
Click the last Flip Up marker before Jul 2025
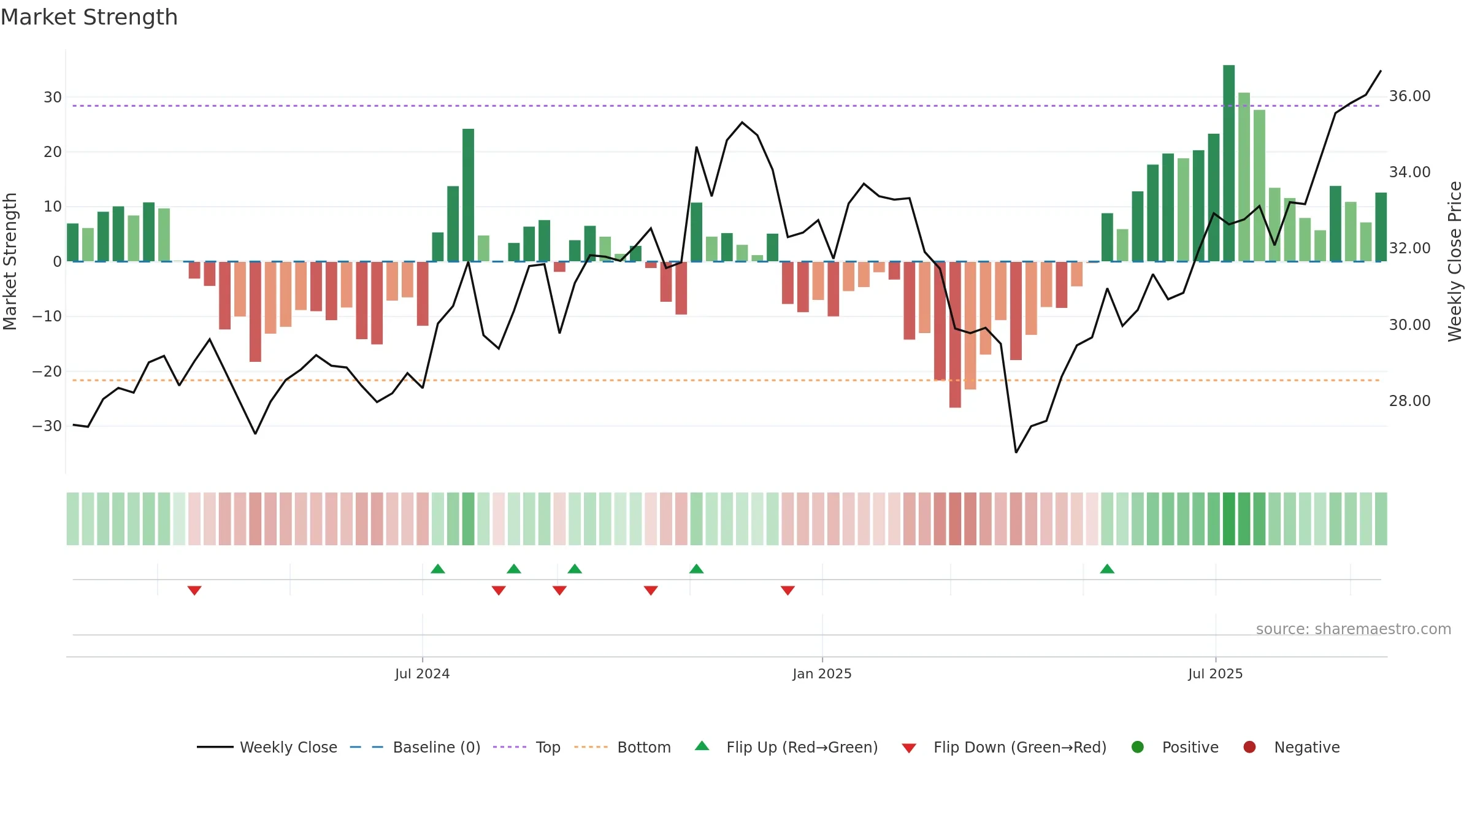pyautogui.click(x=1107, y=569)
